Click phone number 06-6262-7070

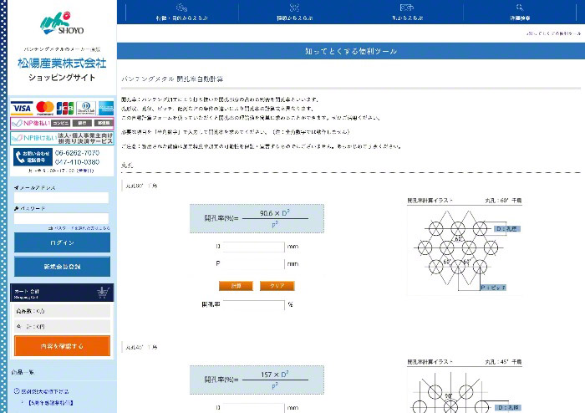click(77, 153)
